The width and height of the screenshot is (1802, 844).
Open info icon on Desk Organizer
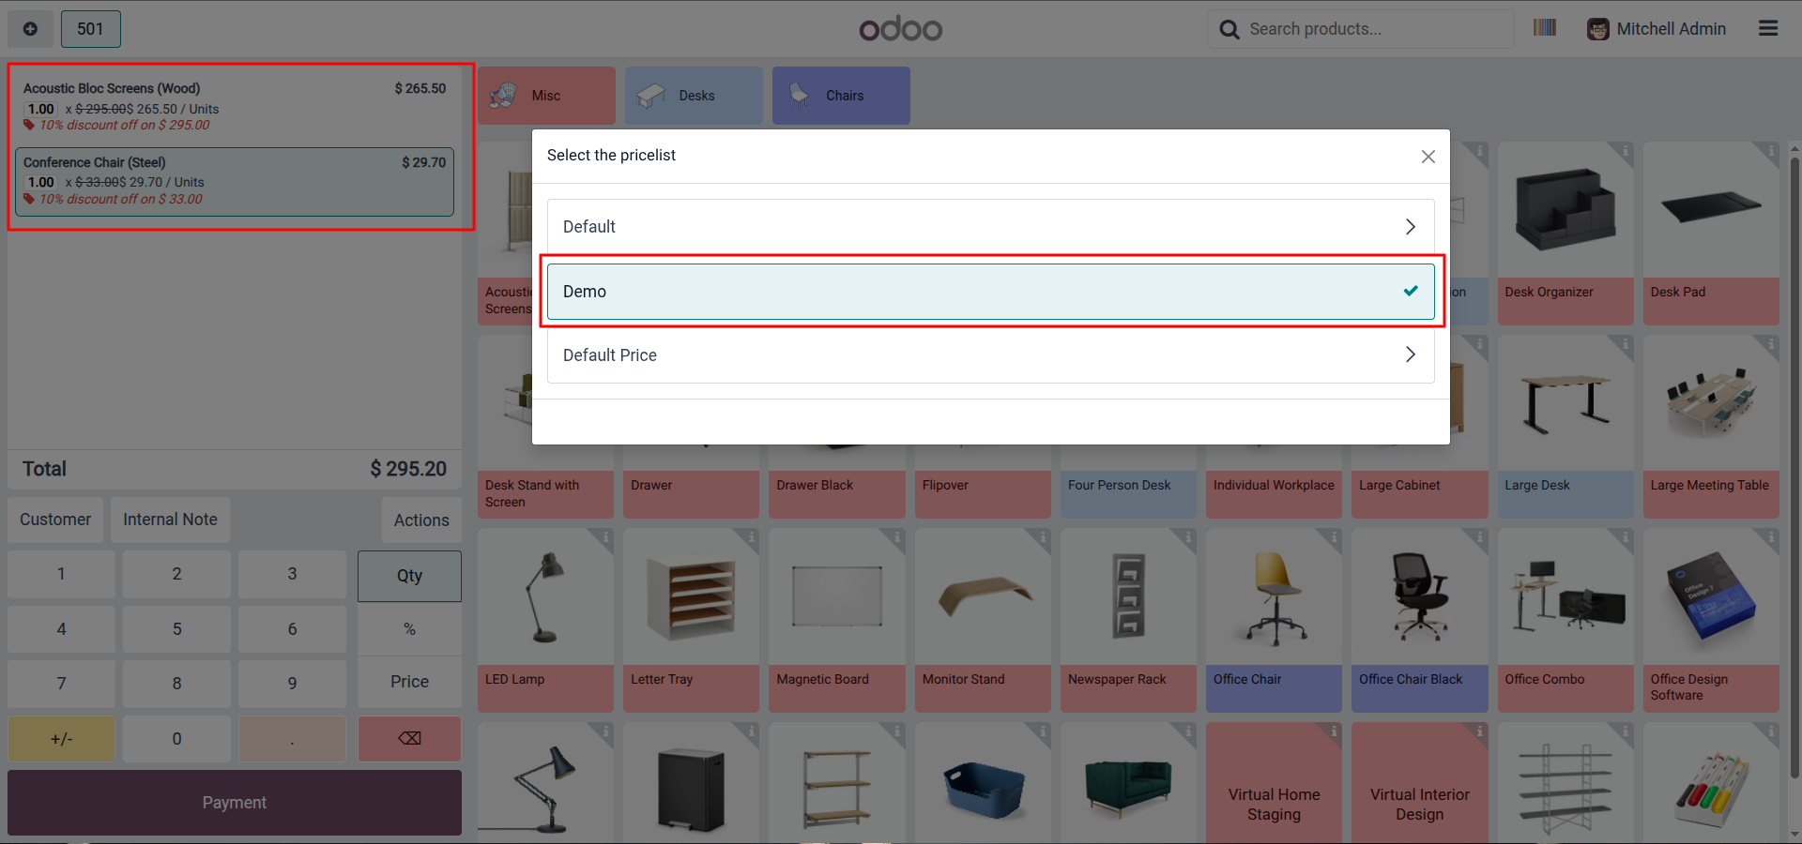(x=1625, y=150)
